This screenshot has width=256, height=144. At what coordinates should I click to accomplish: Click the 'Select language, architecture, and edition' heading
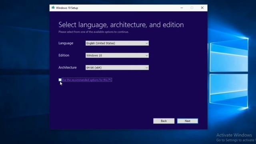121,25
